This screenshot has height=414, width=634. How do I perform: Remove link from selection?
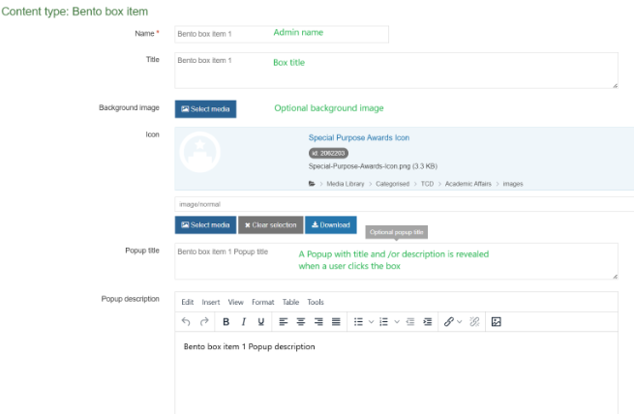474,321
